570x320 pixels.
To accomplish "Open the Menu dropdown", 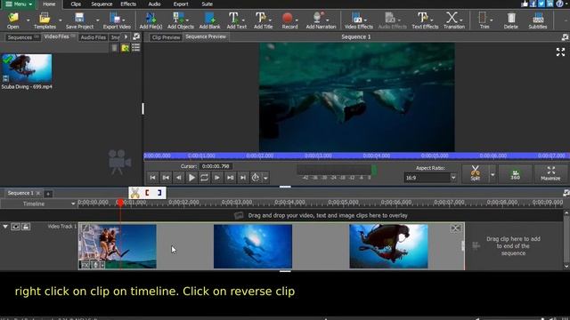I will click(x=19, y=4).
